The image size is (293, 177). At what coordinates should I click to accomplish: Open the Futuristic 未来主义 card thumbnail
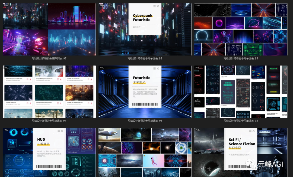[145, 91]
